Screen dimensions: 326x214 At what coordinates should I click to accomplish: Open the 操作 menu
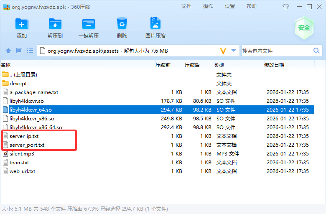point(208,6)
